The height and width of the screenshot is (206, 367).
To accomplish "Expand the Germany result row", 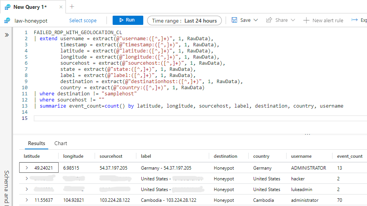I will [x=27, y=168].
